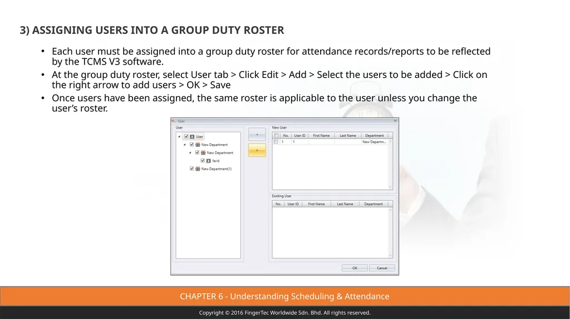Click Existing User table scrollbar down arrow
The height and width of the screenshot is (320, 570).
coord(390,255)
